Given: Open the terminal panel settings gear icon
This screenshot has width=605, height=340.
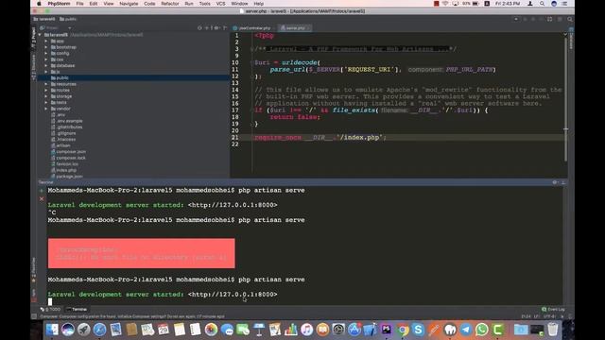Looking at the screenshot, I should tap(555, 182).
